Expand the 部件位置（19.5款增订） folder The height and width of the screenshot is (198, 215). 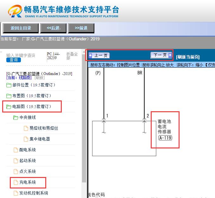coord(34,85)
